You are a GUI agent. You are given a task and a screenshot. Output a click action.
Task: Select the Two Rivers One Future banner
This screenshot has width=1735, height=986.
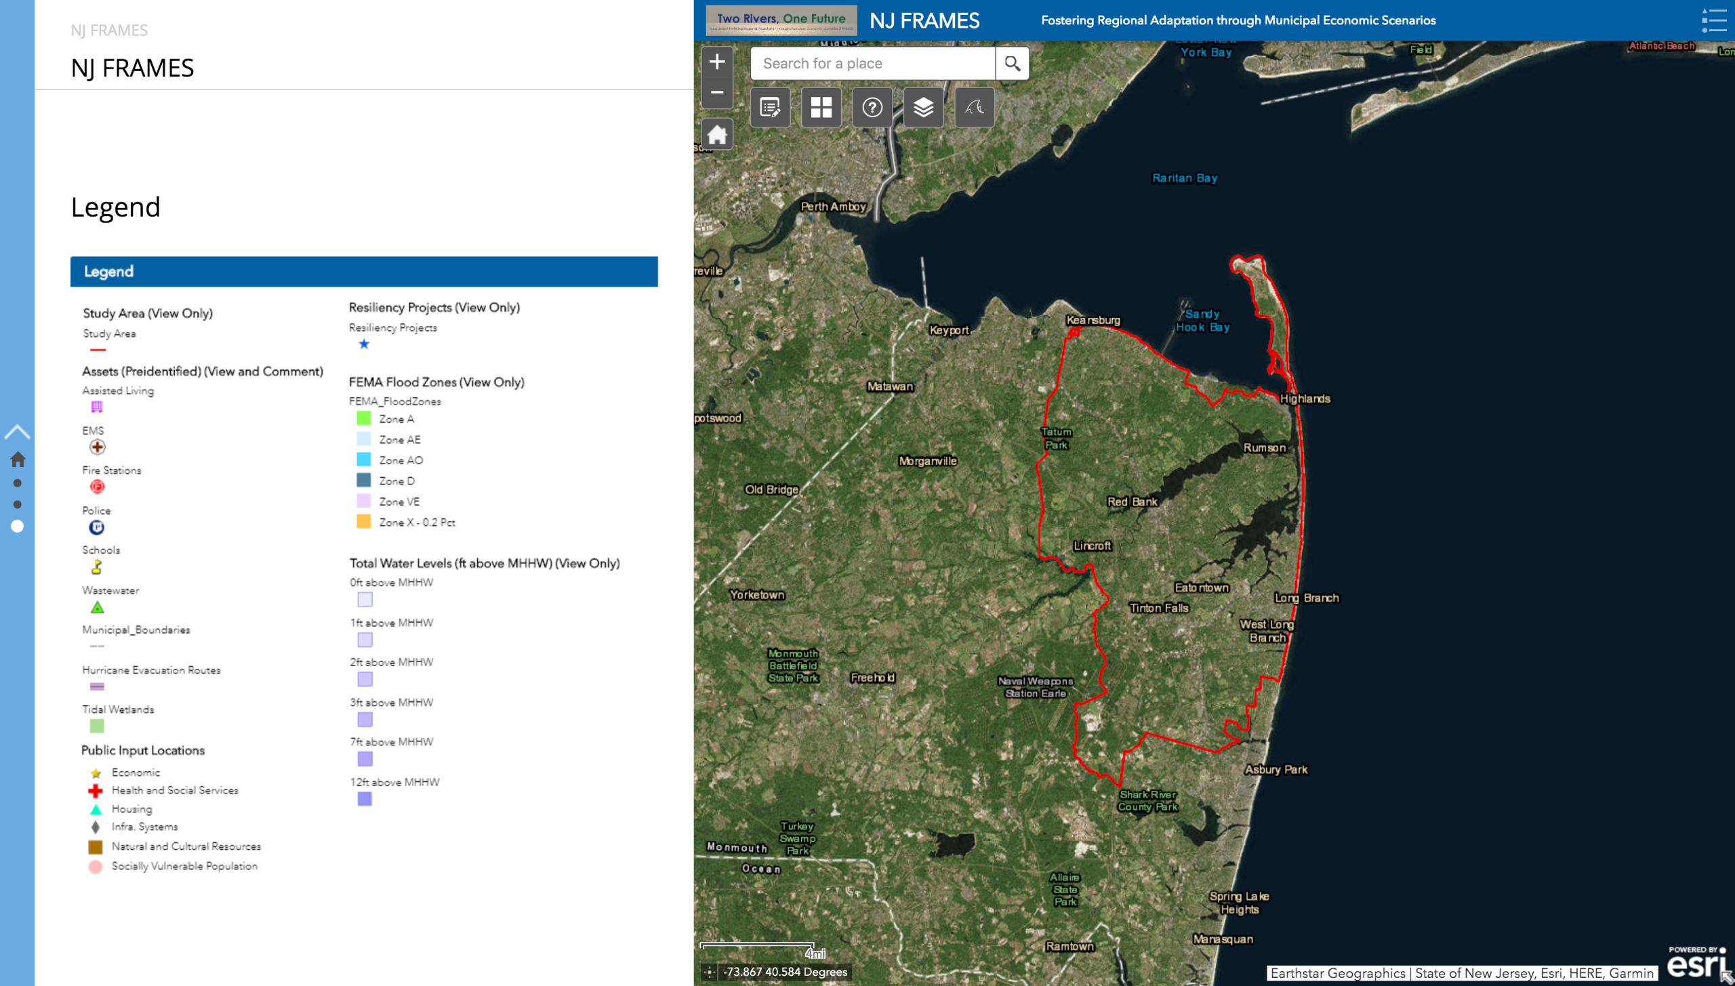click(779, 20)
